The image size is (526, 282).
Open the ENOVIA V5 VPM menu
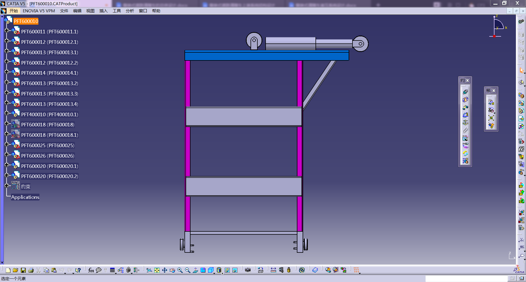[x=39, y=11]
